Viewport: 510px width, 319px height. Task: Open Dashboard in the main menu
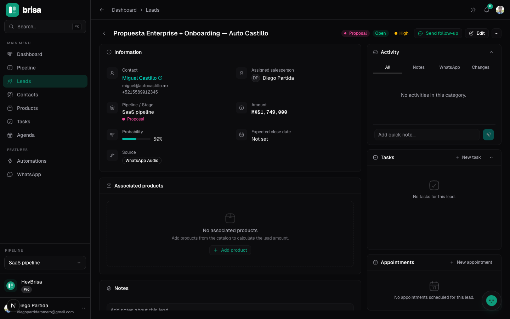tap(45, 54)
